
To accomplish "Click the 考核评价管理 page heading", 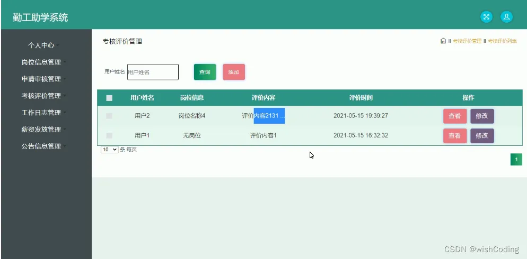I will [x=122, y=42].
